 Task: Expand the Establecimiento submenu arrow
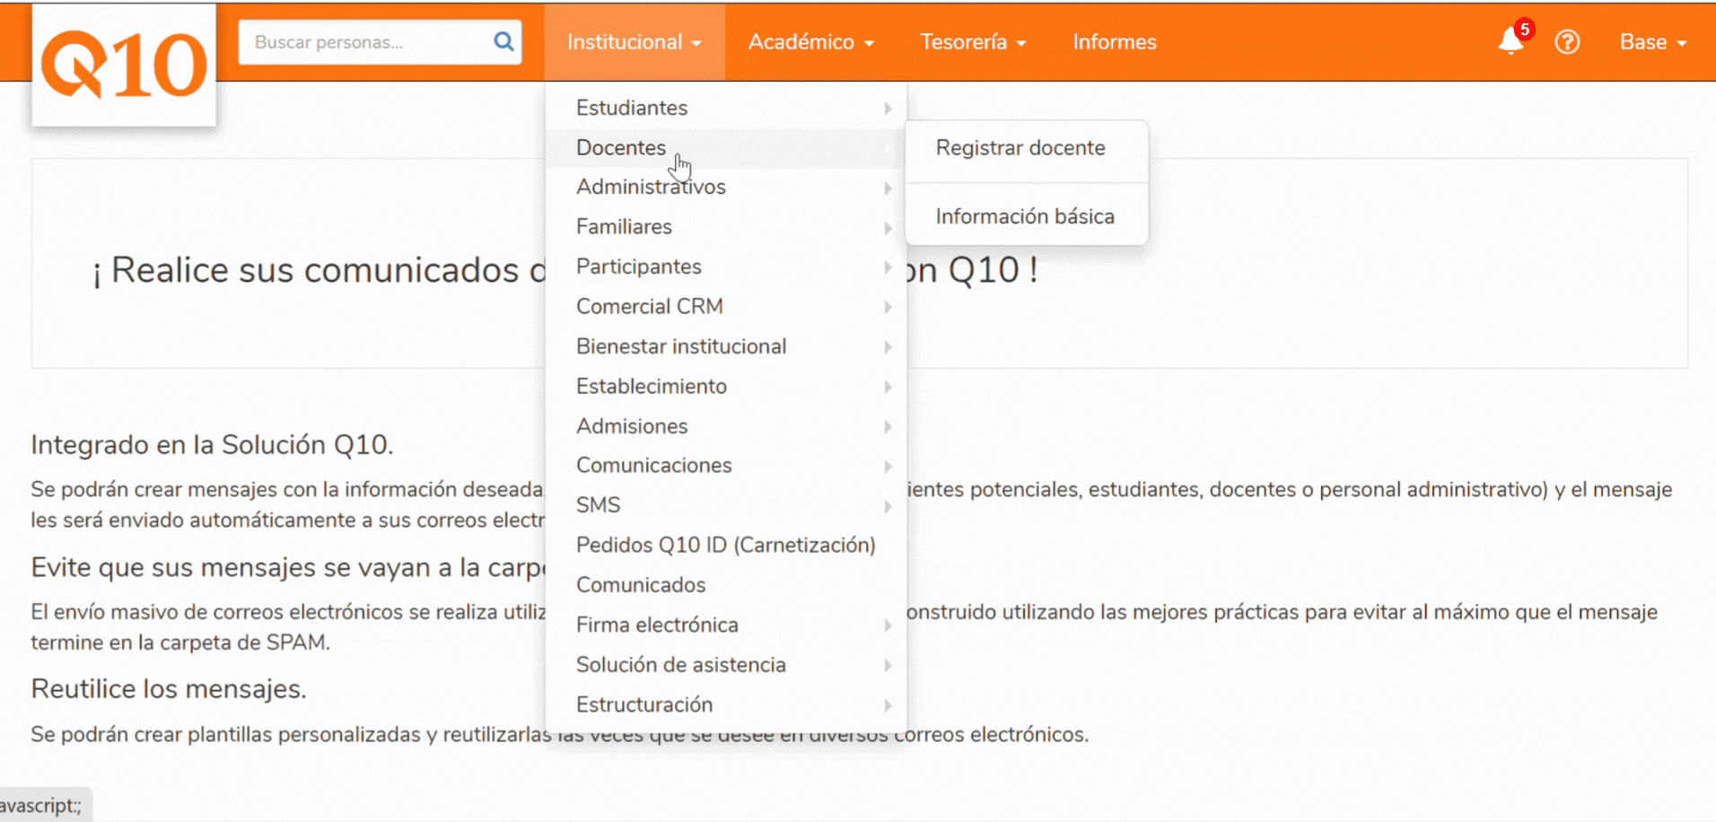tap(888, 388)
